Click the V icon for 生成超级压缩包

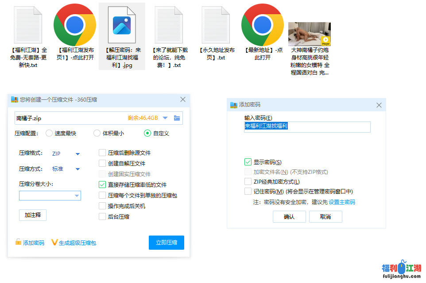[54, 242]
